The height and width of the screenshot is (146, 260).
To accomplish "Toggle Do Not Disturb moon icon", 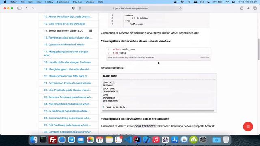I will 208,2.
